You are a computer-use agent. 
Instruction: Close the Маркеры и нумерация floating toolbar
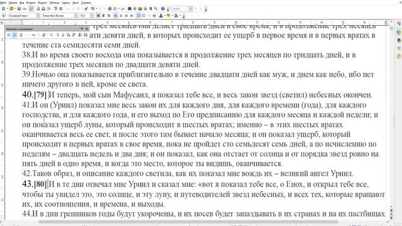87,29
